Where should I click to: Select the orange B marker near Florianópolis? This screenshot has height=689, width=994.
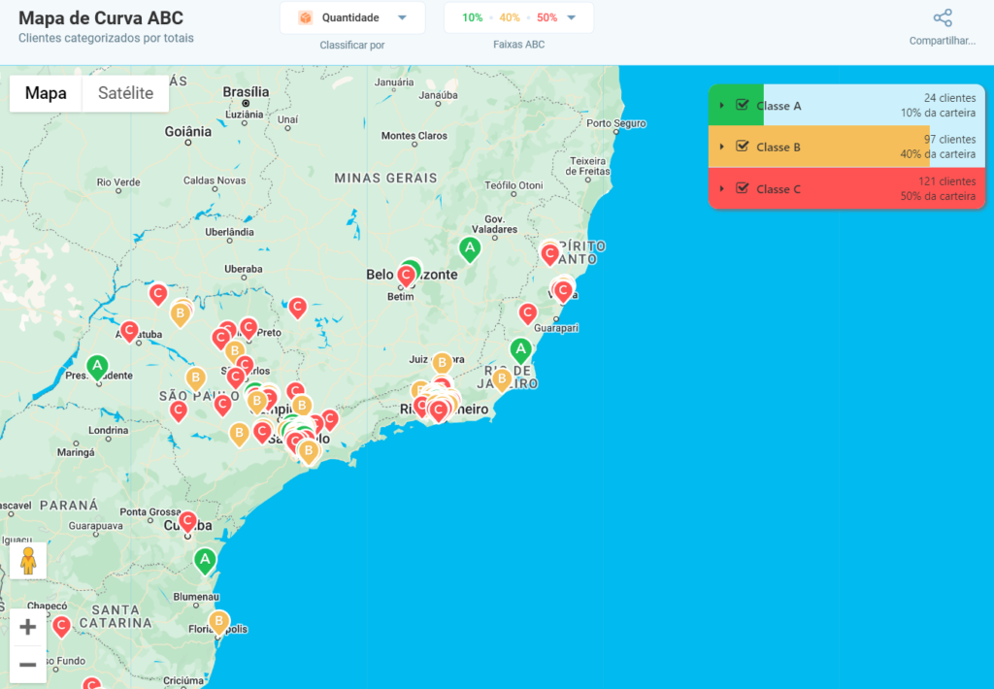221,619
